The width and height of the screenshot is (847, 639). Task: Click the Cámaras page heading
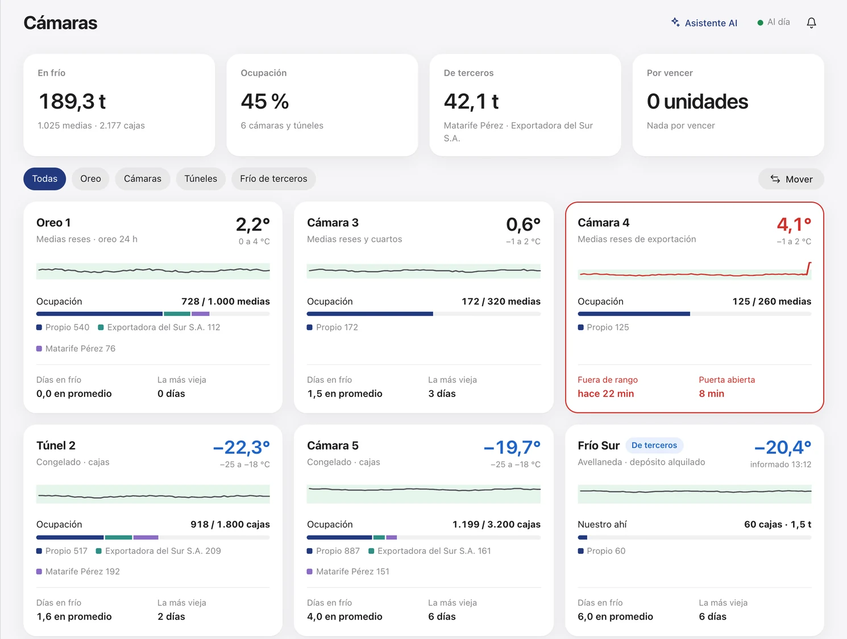pyautogui.click(x=60, y=23)
